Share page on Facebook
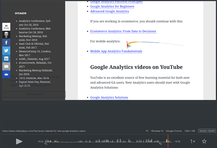The width and height of the screenshot is (217, 148). pos(6,42)
